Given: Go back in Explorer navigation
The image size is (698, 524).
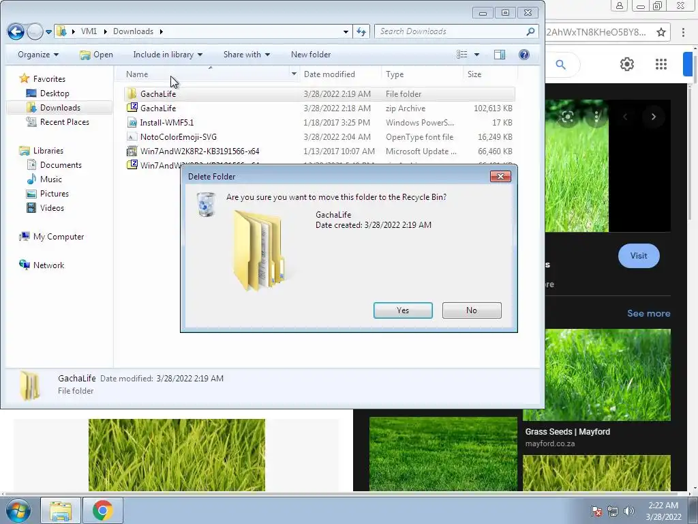Looking at the screenshot, I should pyautogui.click(x=16, y=31).
